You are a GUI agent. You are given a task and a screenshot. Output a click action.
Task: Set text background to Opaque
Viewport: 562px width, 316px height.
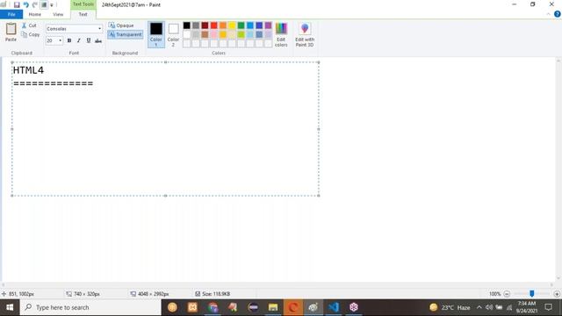(x=121, y=25)
